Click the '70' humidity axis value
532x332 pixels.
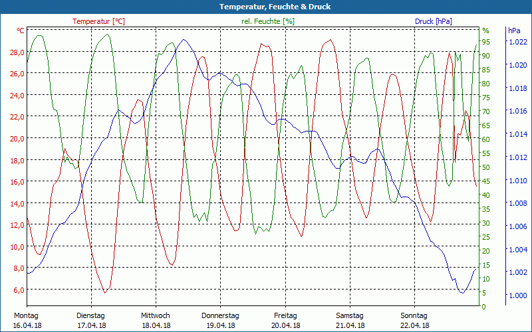pos(486,112)
